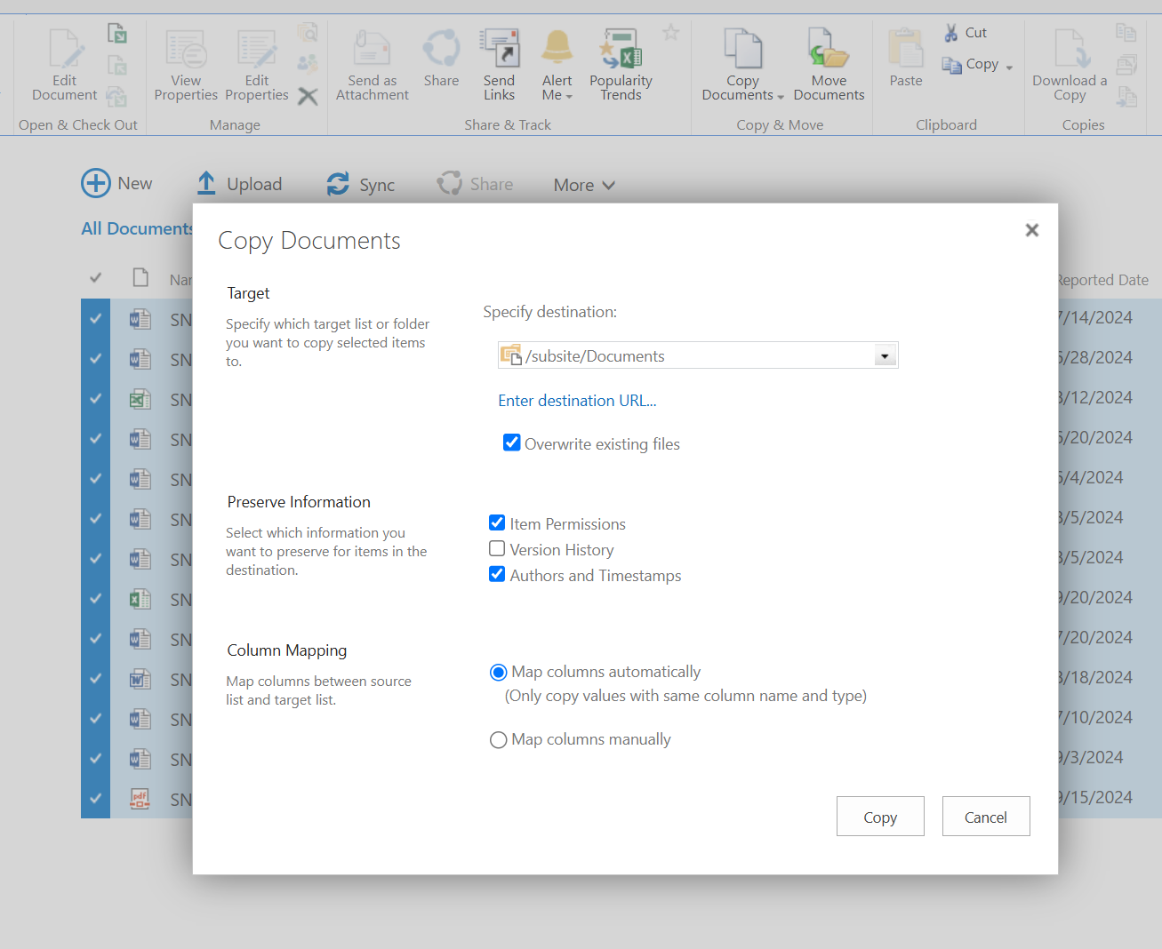Open Edit Properties in the ribbon
This screenshot has width=1162, height=949.
pyautogui.click(x=257, y=65)
